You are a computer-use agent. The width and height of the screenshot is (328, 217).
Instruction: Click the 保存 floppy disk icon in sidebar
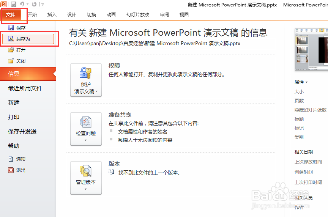click(x=11, y=28)
